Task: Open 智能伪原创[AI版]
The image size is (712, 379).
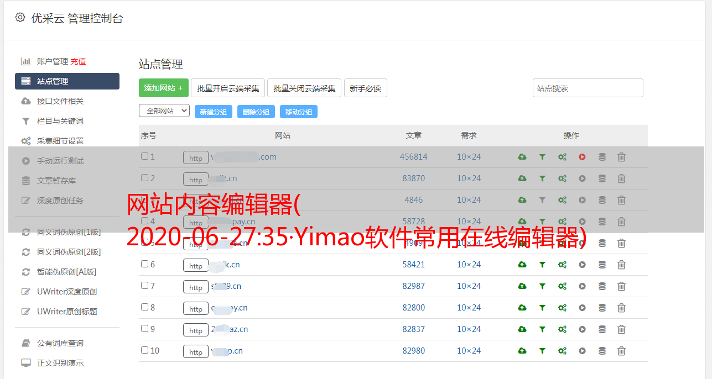Action: point(67,272)
